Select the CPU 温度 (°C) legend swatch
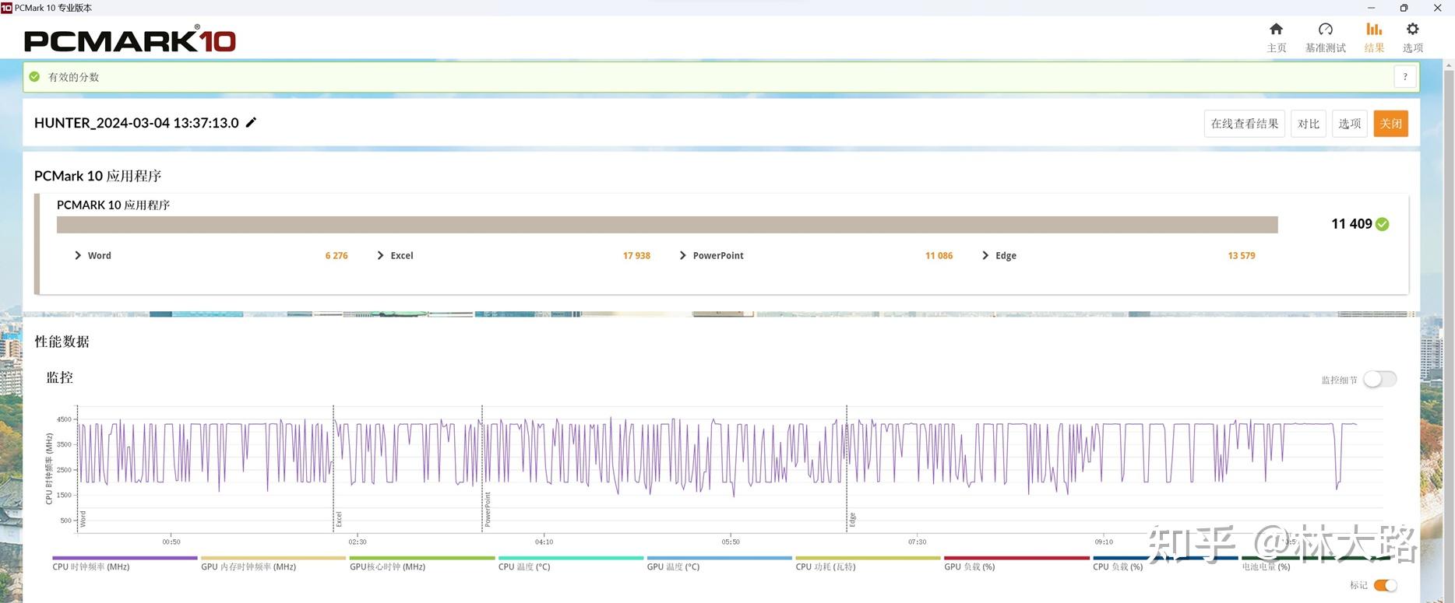The width and height of the screenshot is (1455, 603). 571,558
